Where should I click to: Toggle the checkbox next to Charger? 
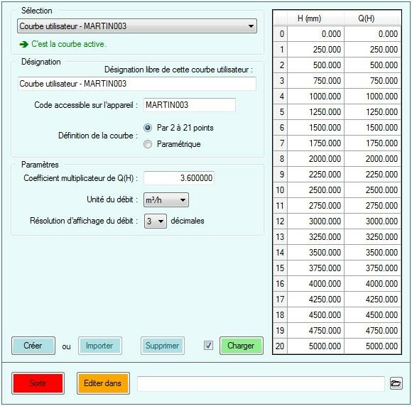click(208, 346)
